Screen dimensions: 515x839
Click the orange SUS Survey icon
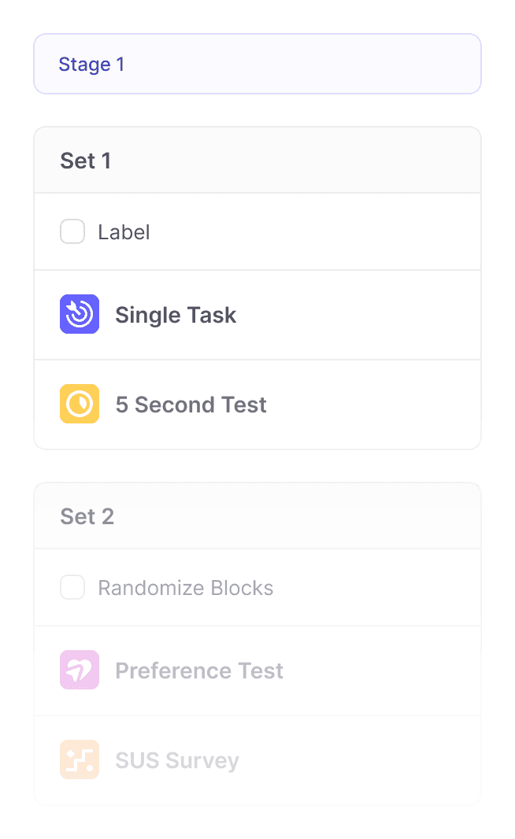coord(80,760)
